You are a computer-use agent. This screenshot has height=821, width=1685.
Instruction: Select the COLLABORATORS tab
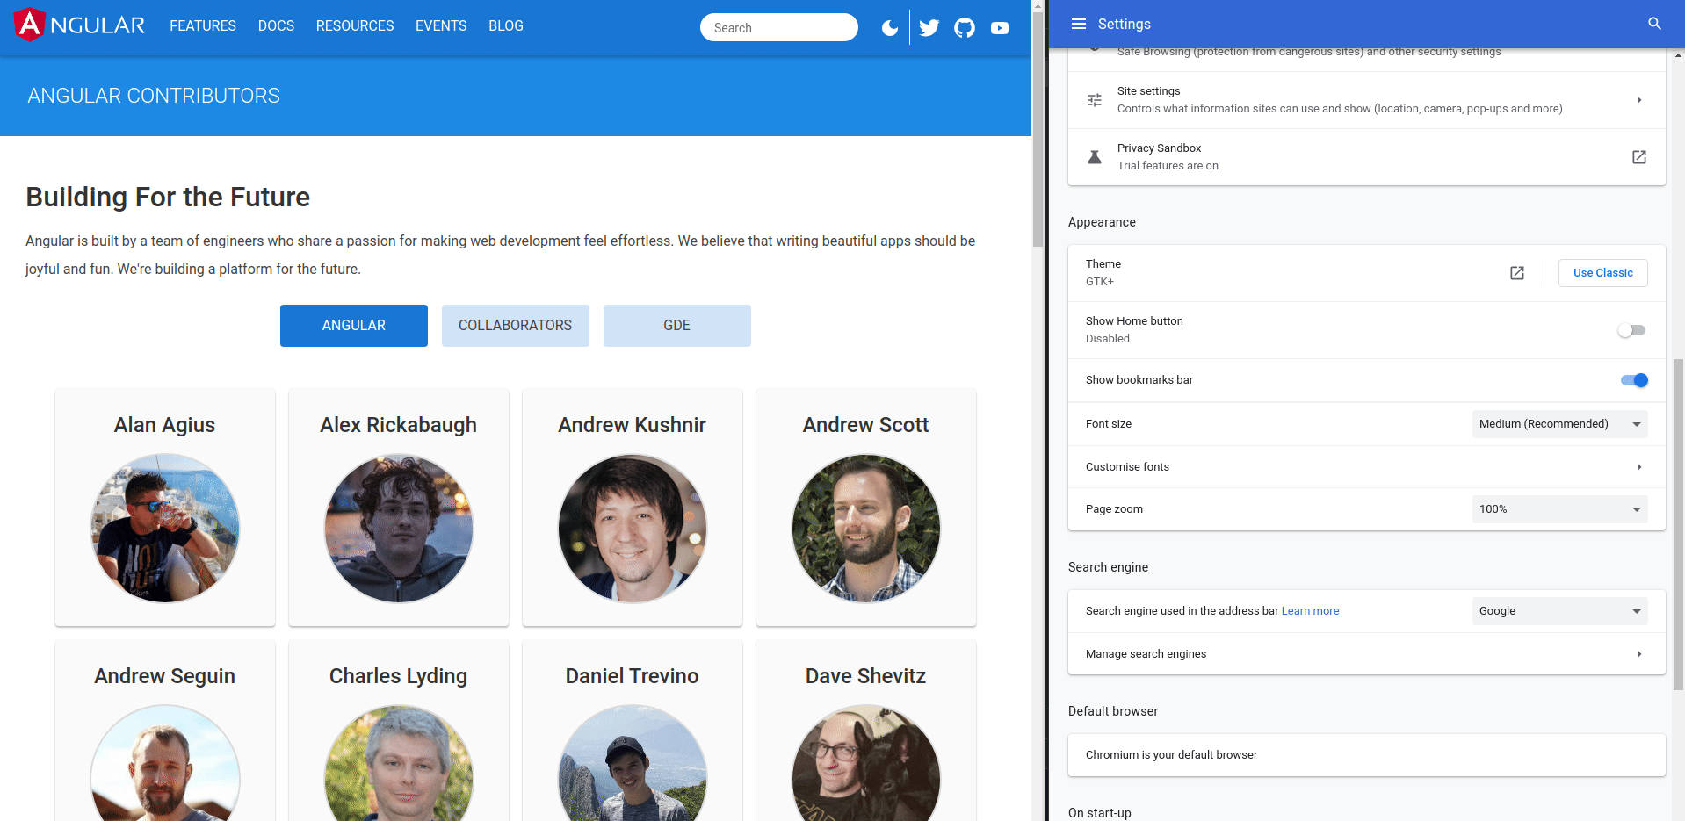click(516, 326)
